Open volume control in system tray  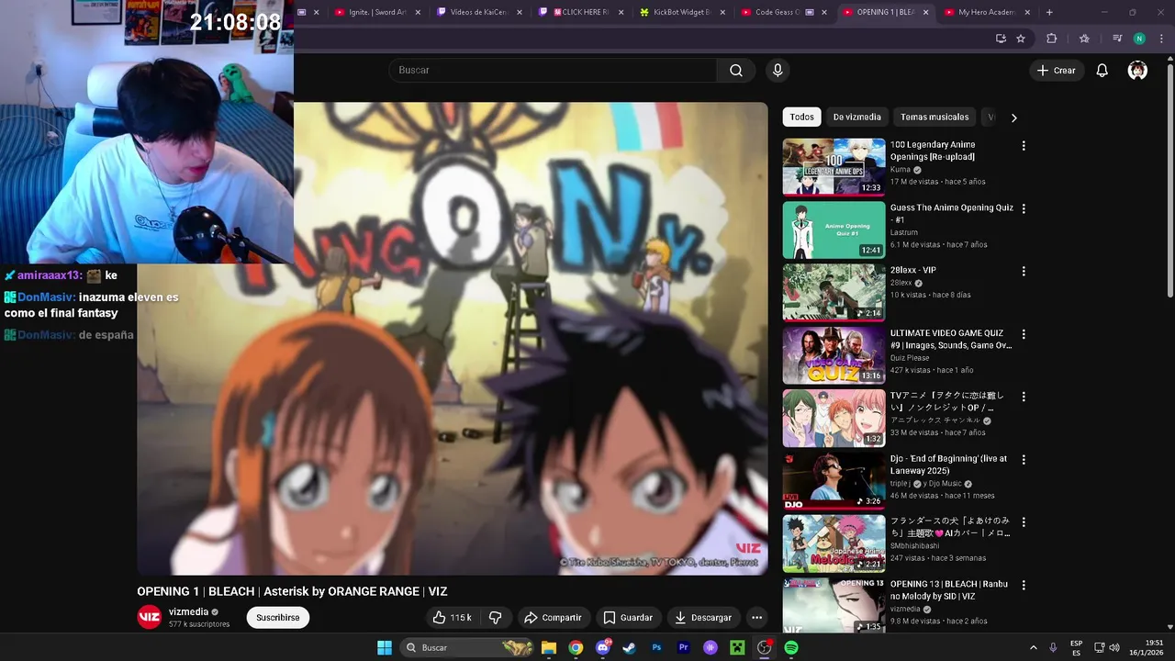click(x=1113, y=647)
